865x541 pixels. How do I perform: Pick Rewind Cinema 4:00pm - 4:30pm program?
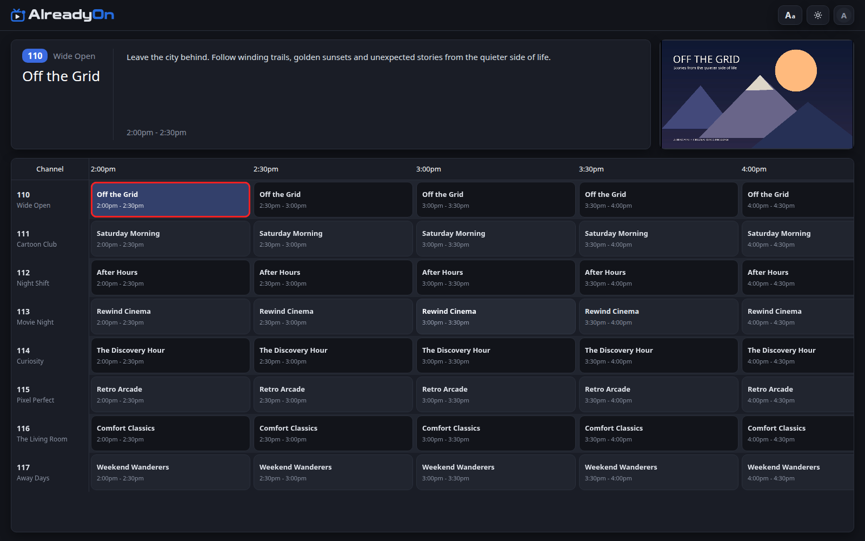798,316
